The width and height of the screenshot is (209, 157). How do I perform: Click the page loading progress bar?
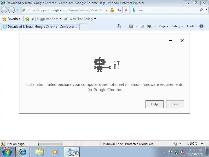tap(50, 144)
